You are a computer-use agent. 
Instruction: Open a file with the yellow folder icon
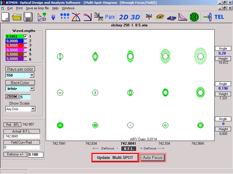pos(17,17)
